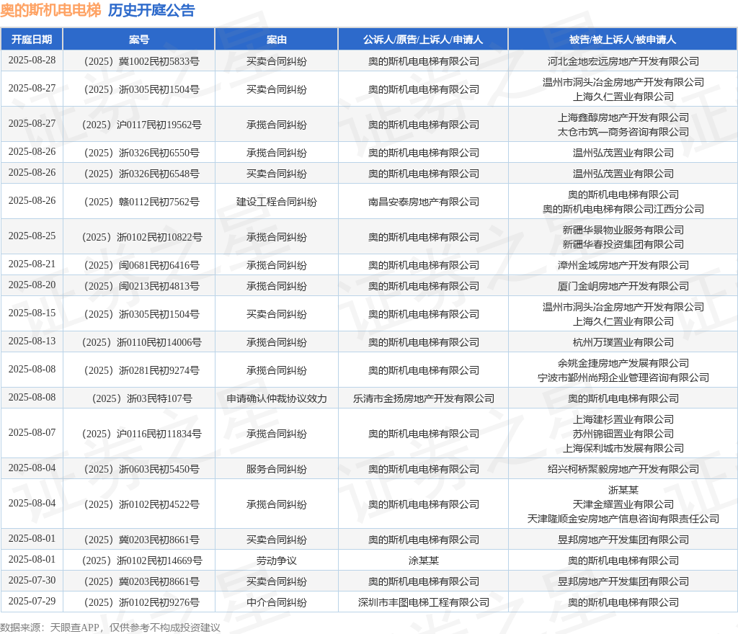Click the 数据来源 footer note

110,628
